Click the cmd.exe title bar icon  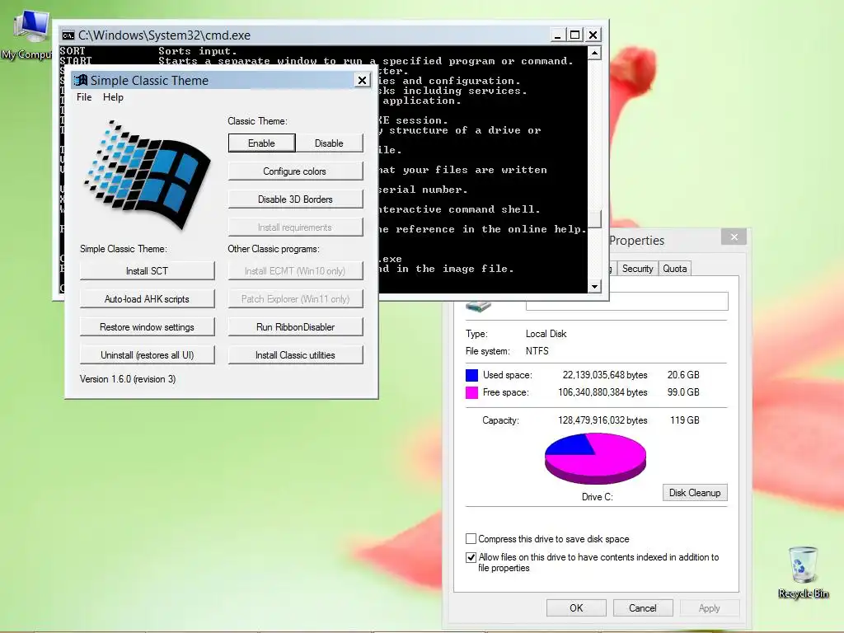tap(68, 35)
